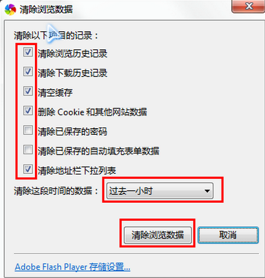Toggle the 删除 Cookie 和其他网站数据 checkbox
The image size is (265, 278).
pos(28,111)
